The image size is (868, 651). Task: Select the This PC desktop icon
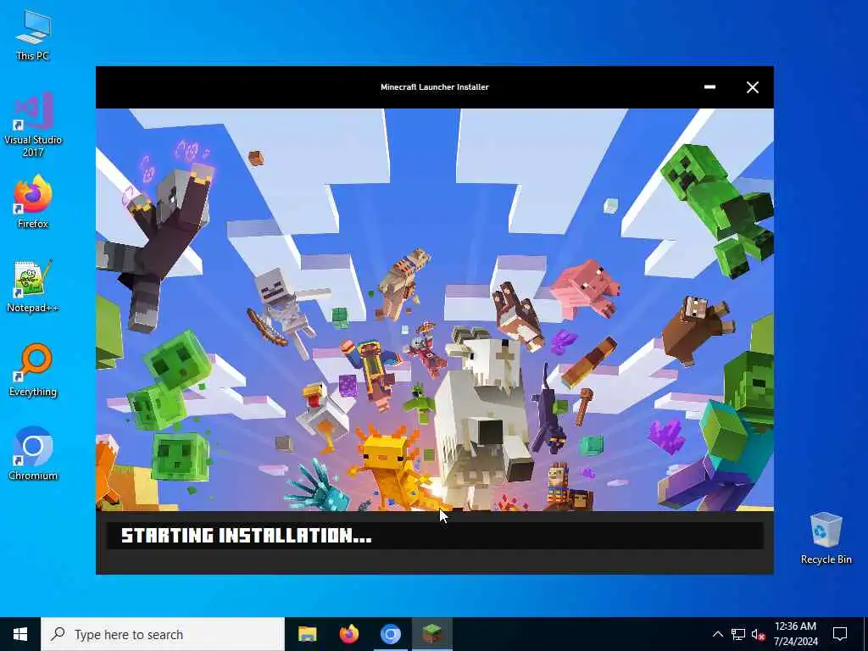(33, 36)
